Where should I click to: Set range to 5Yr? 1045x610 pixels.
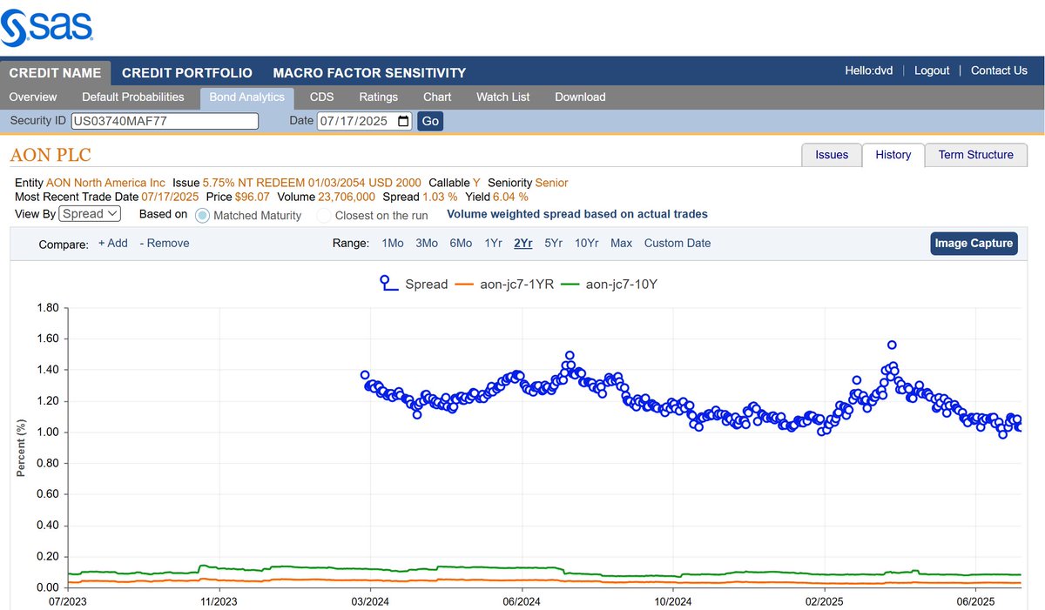pyautogui.click(x=554, y=243)
